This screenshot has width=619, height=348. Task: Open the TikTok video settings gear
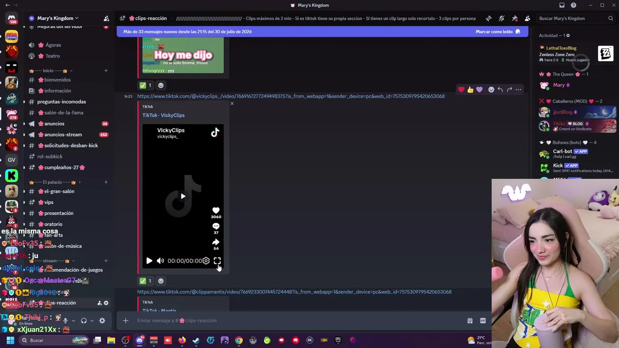(206, 261)
